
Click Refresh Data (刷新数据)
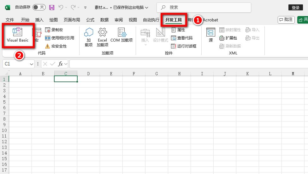click(x=230, y=46)
